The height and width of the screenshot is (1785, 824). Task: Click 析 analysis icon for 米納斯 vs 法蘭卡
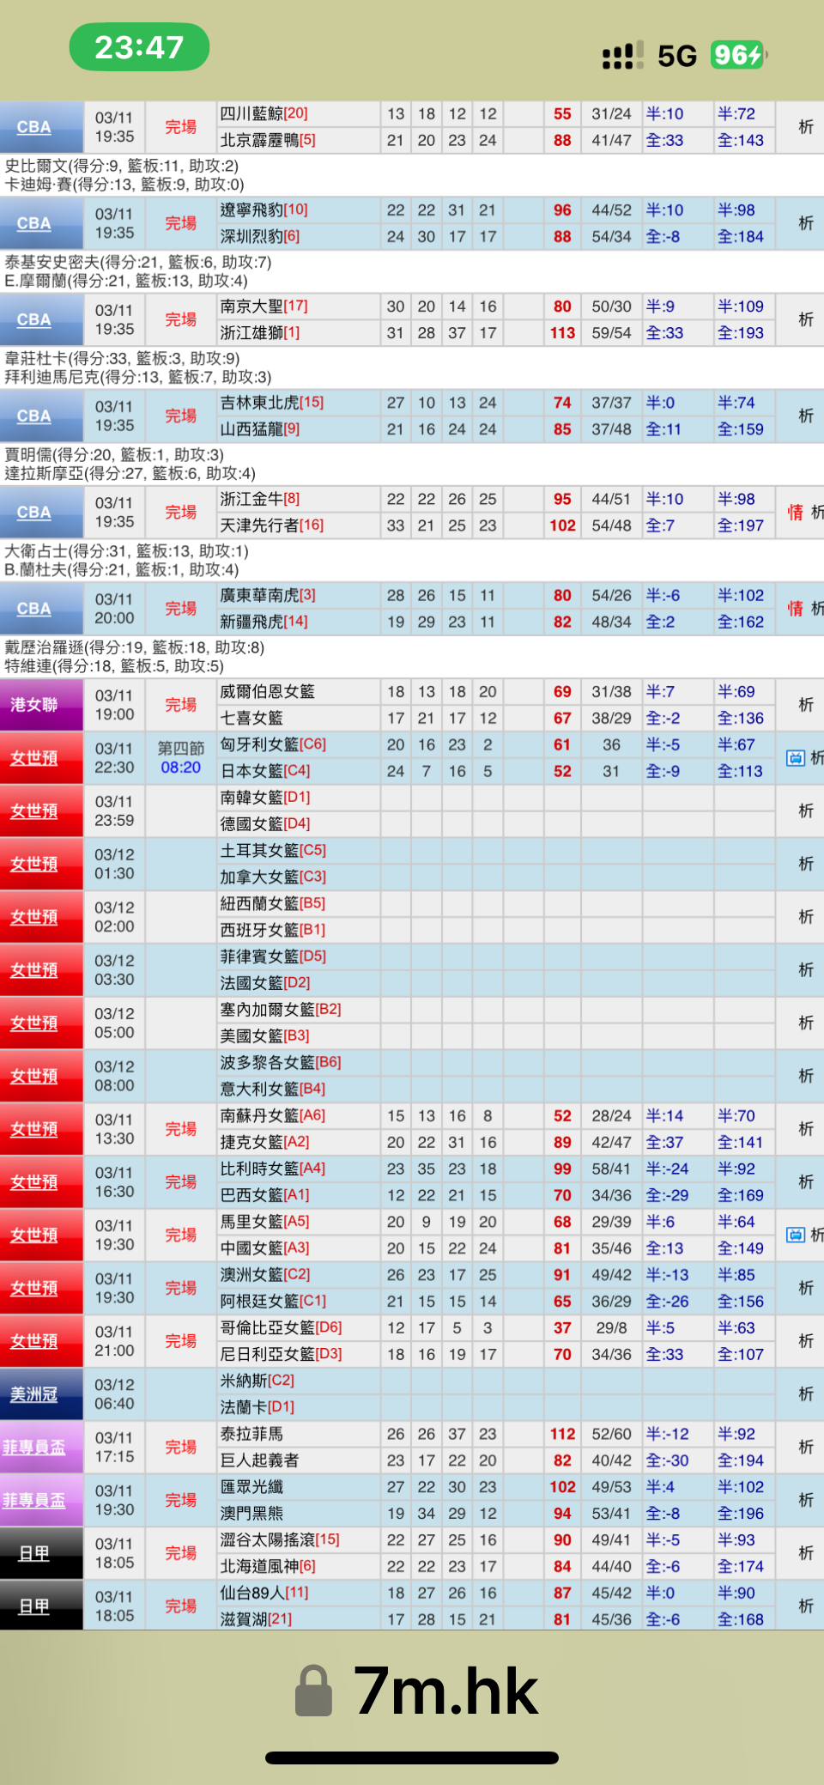click(x=805, y=1393)
